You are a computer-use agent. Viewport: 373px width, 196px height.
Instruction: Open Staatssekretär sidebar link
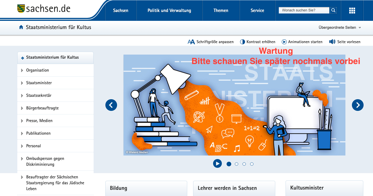point(39,95)
